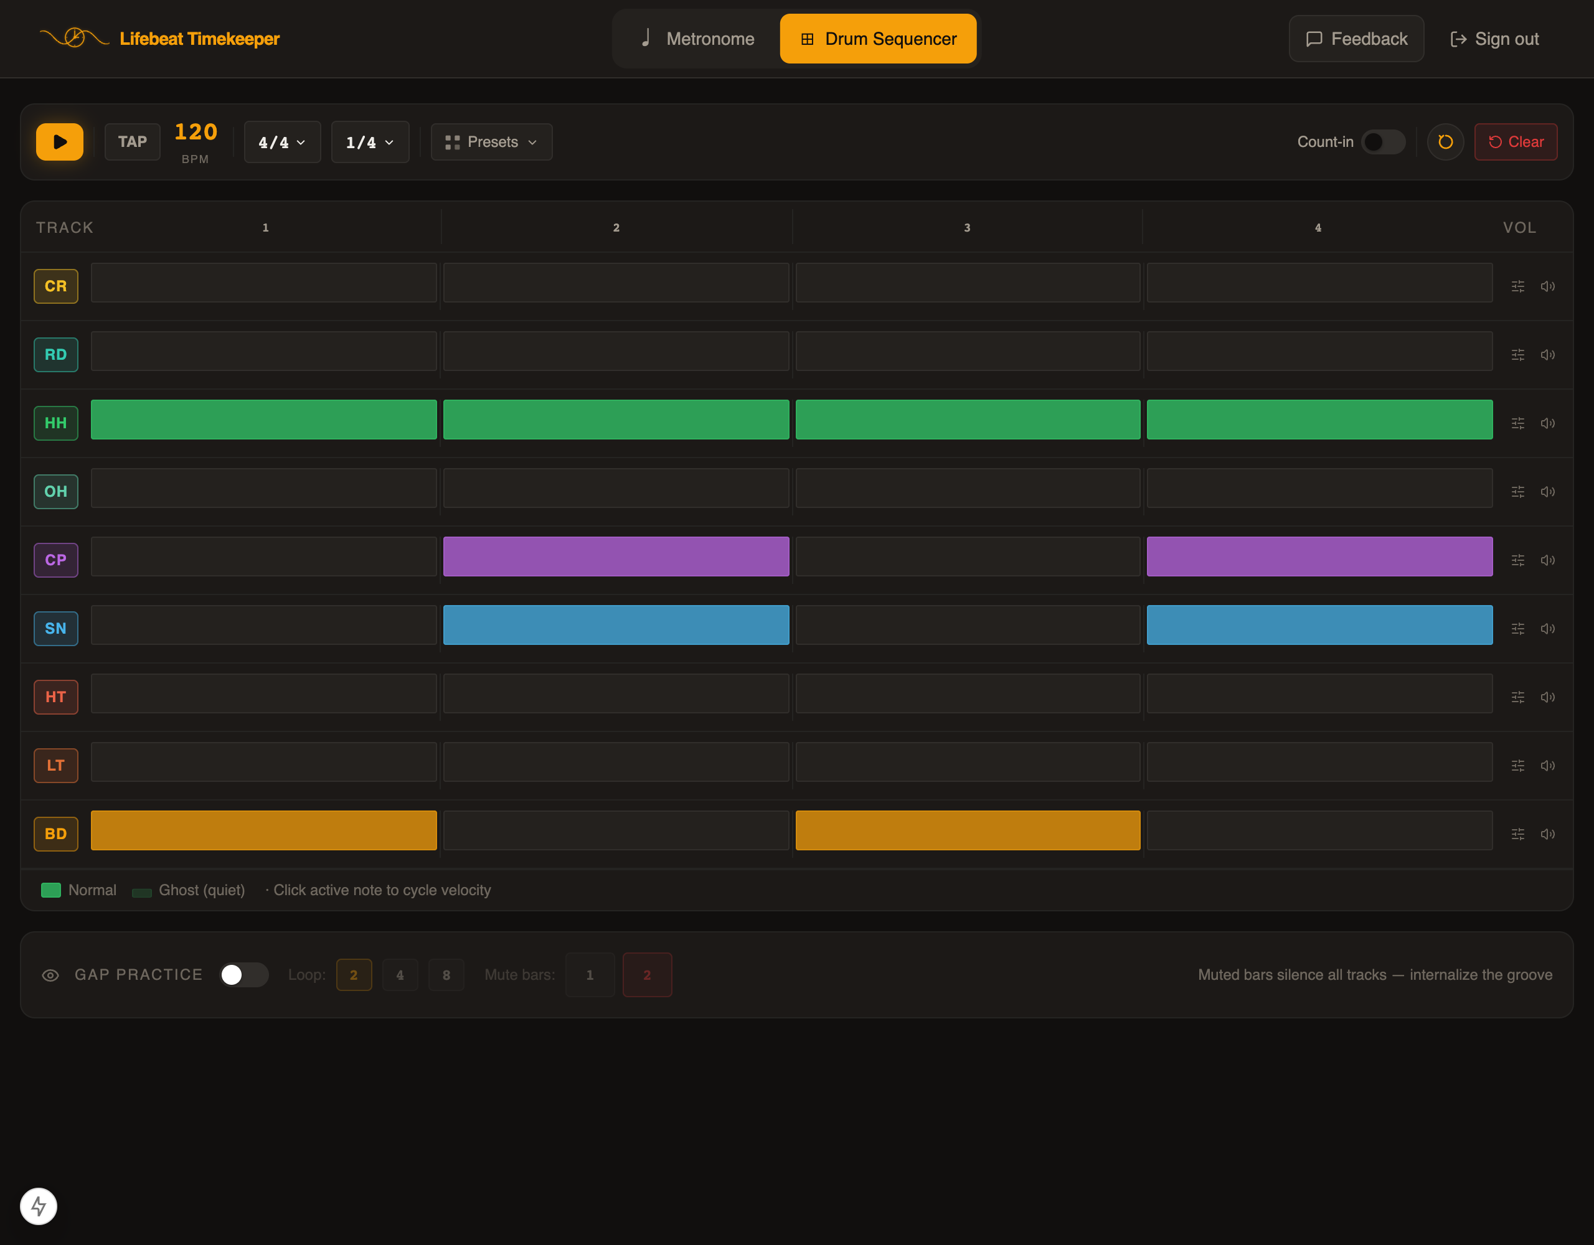
Task: Open CP track mixer settings icon
Action: (1517, 560)
